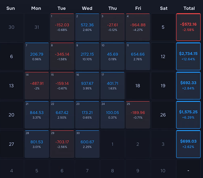Click +6.29% weekly percentage
The height and width of the screenshot is (178, 203).
[x=188, y=117]
